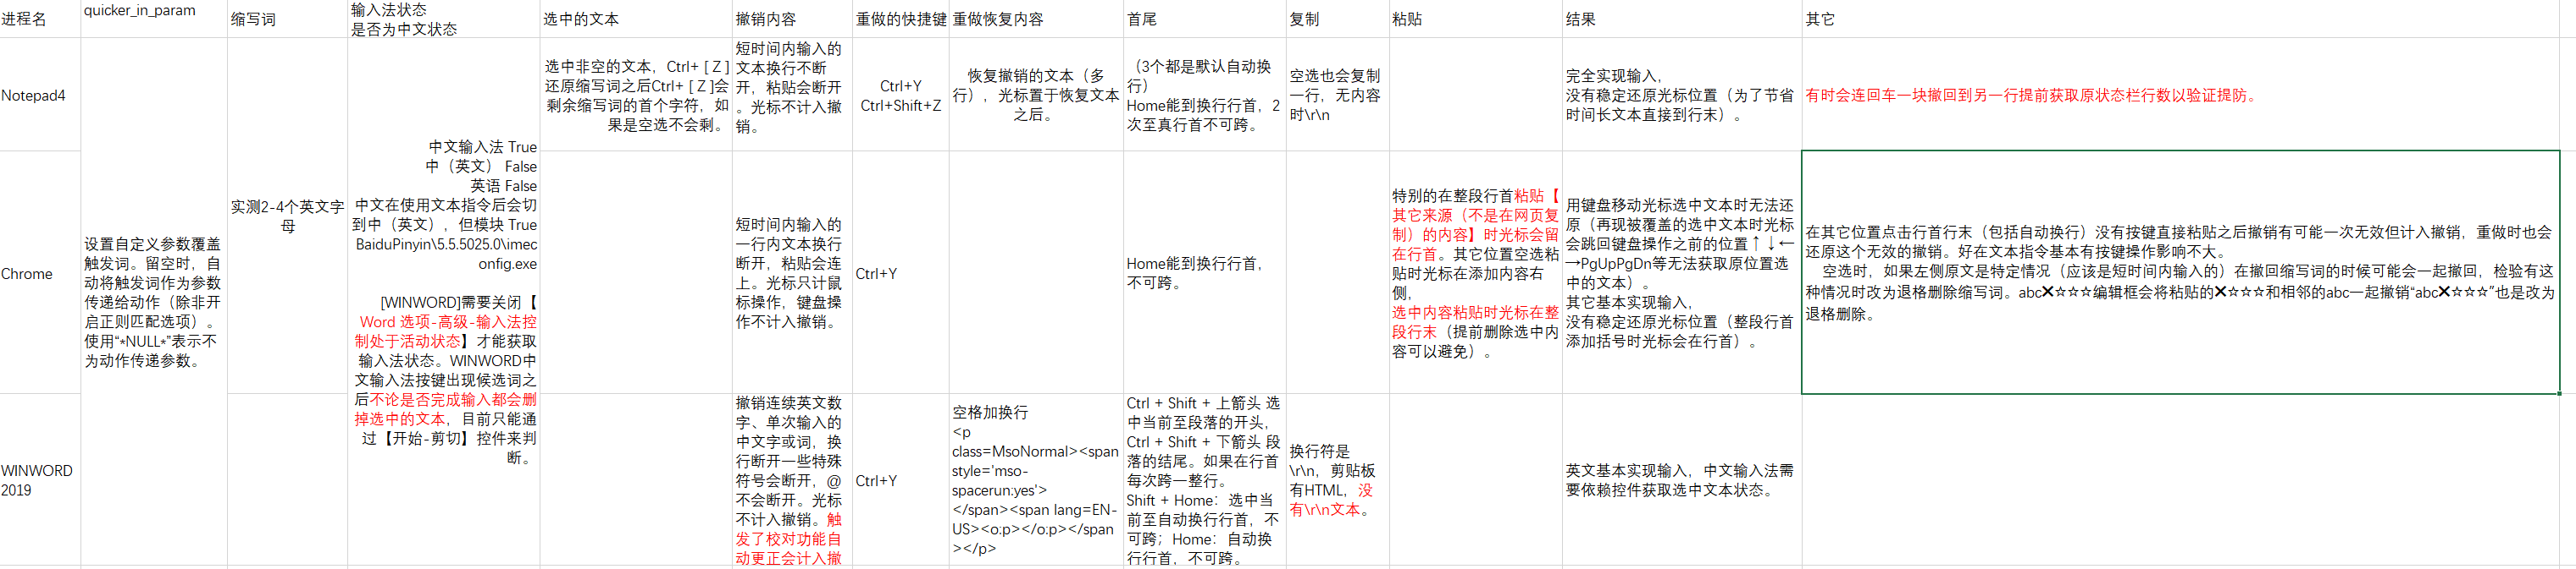Click the cell starting "换行符是\r\n，剪贴板有HTML"
2576x569 pixels.
pos(1338,480)
